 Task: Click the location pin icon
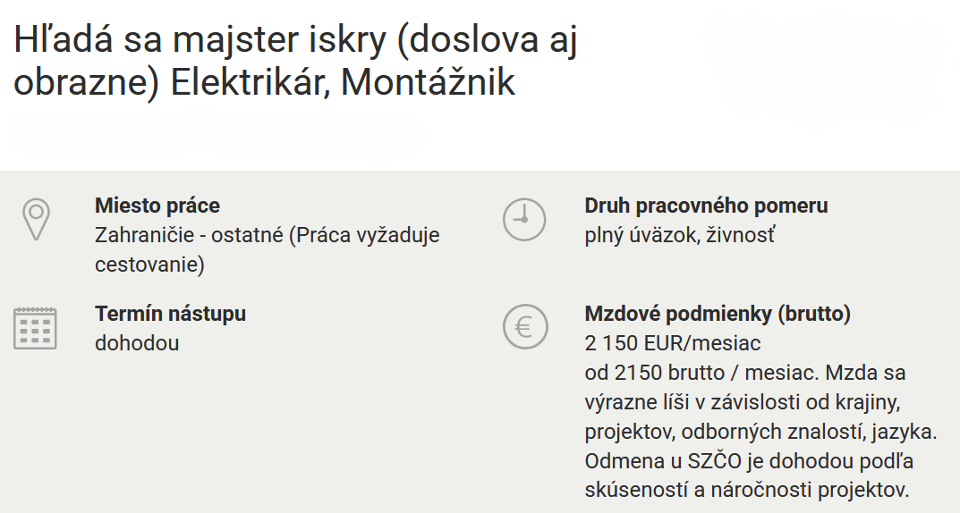pos(36,219)
